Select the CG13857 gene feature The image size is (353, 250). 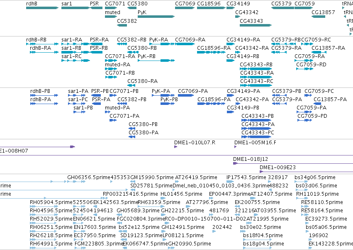click(318, 17)
